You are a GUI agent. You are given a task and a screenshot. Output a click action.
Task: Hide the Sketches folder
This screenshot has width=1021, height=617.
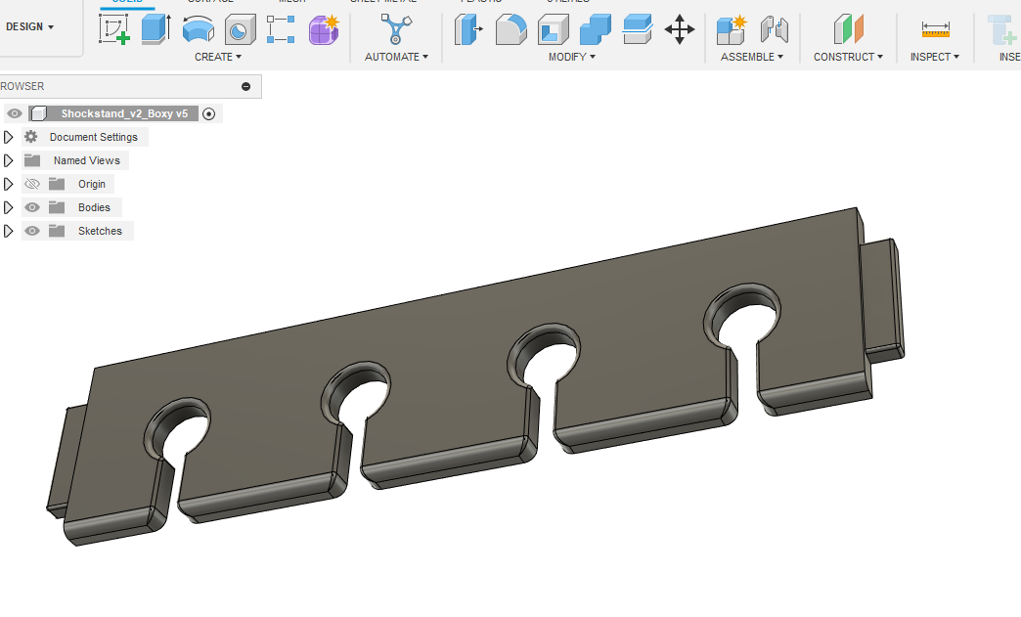pyautogui.click(x=32, y=231)
